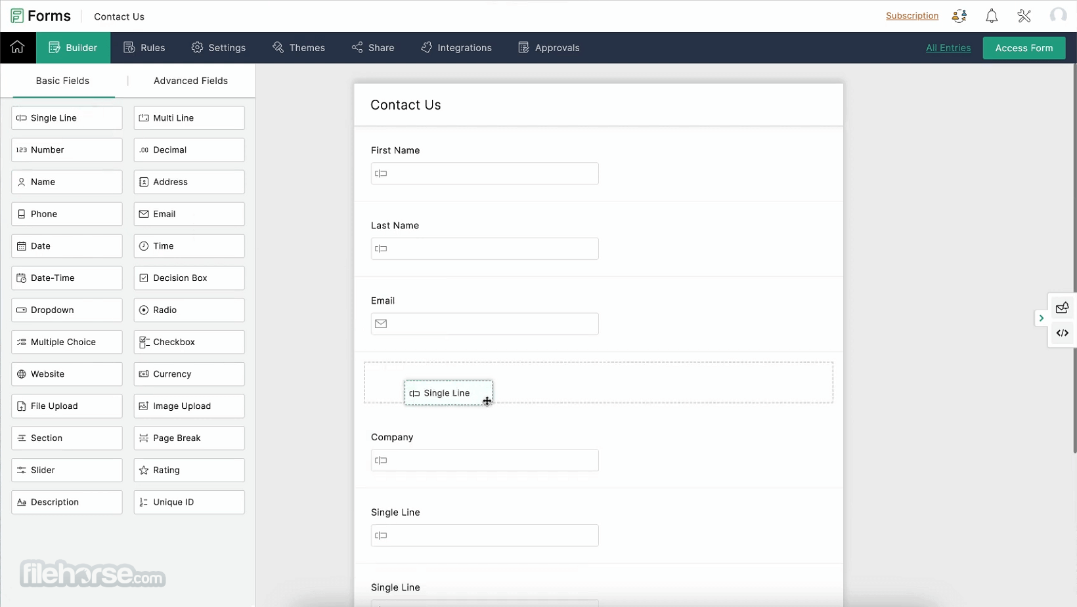Add a Multiple Choice field
The height and width of the screenshot is (607, 1077).
67,342
